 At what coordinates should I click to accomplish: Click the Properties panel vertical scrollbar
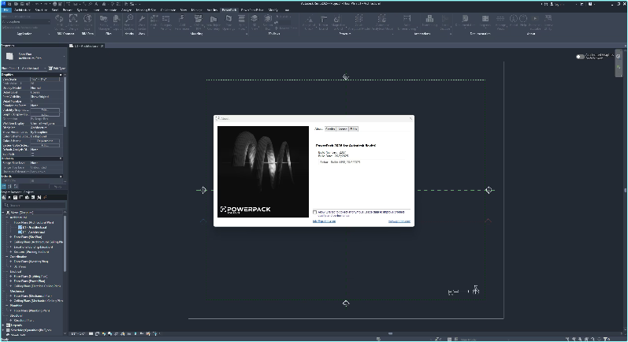65,102
